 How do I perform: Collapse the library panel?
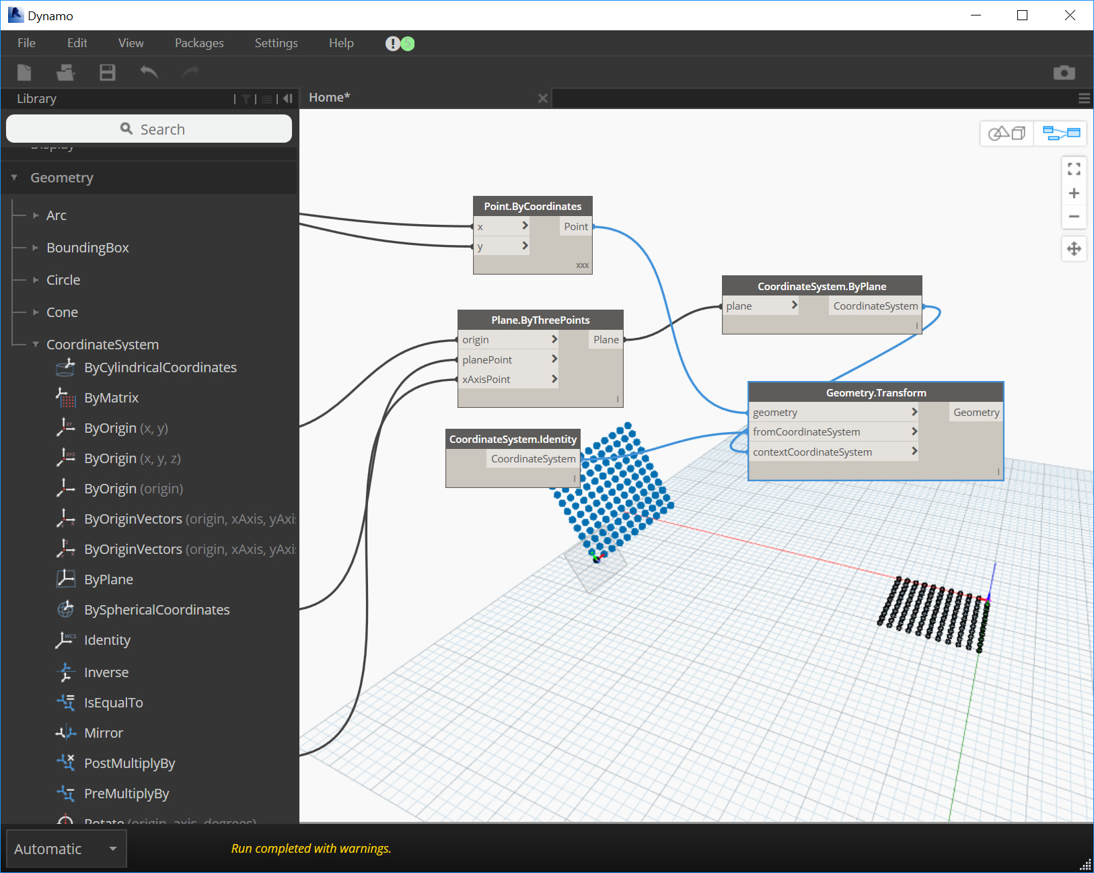[288, 99]
